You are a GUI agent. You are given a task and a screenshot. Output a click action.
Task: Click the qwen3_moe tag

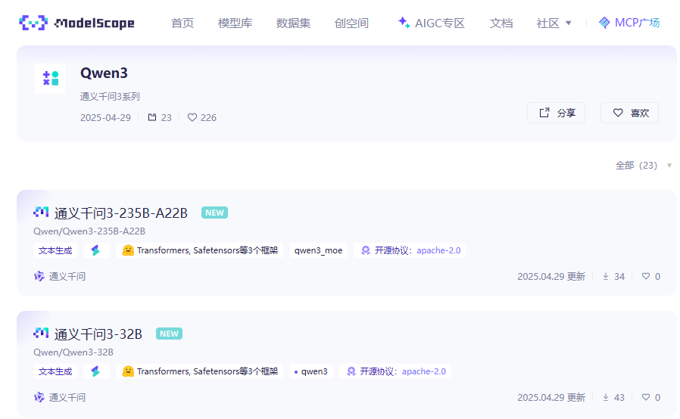click(x=318, y=250)
